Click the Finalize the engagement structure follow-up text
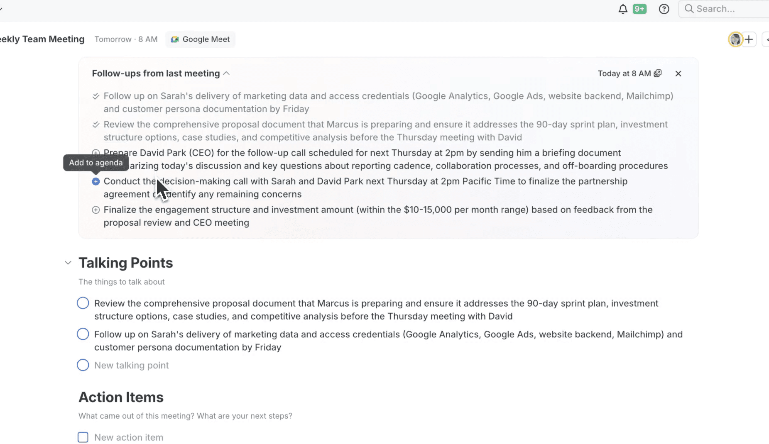 378,216
